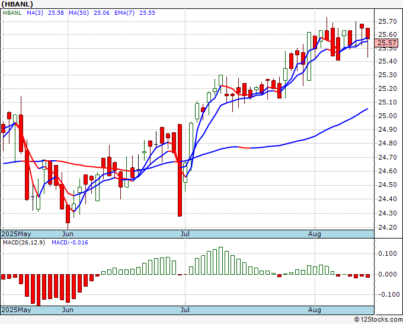This screenshot has height=324, width=403.
Task: Open the 12Stocks.com copyright link
Action: [378, 320]
